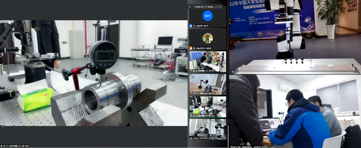Open the thumbnail with red-stand gauge on wooden table

pyautogui.click(x=207, y=84)
